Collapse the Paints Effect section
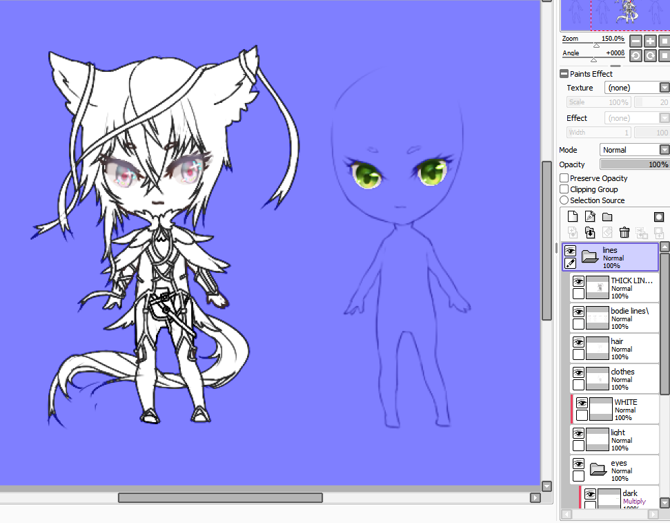This screenshot has width=670, height=523. [x=564, y=74]
